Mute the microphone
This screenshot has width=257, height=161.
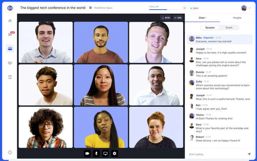click(x=96, y=153)
